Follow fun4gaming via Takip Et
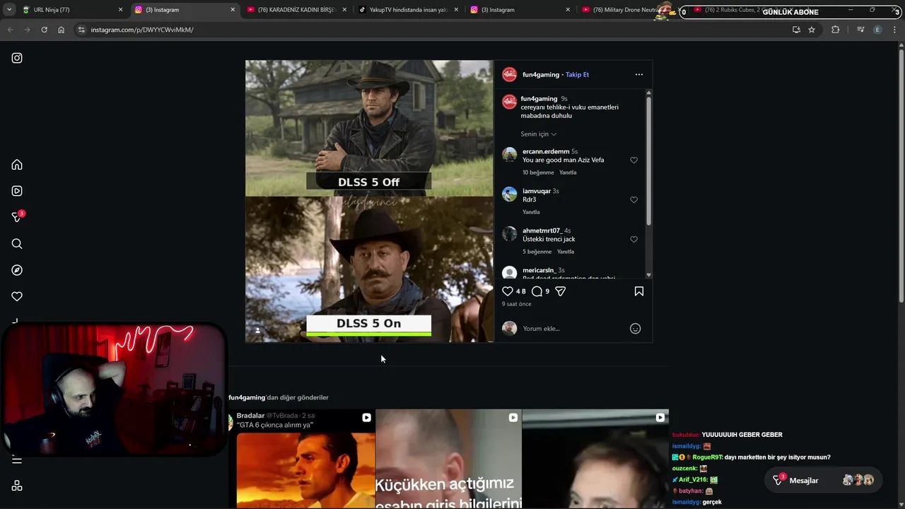This screenshot has width=905, height=509. tap(577, 75)
